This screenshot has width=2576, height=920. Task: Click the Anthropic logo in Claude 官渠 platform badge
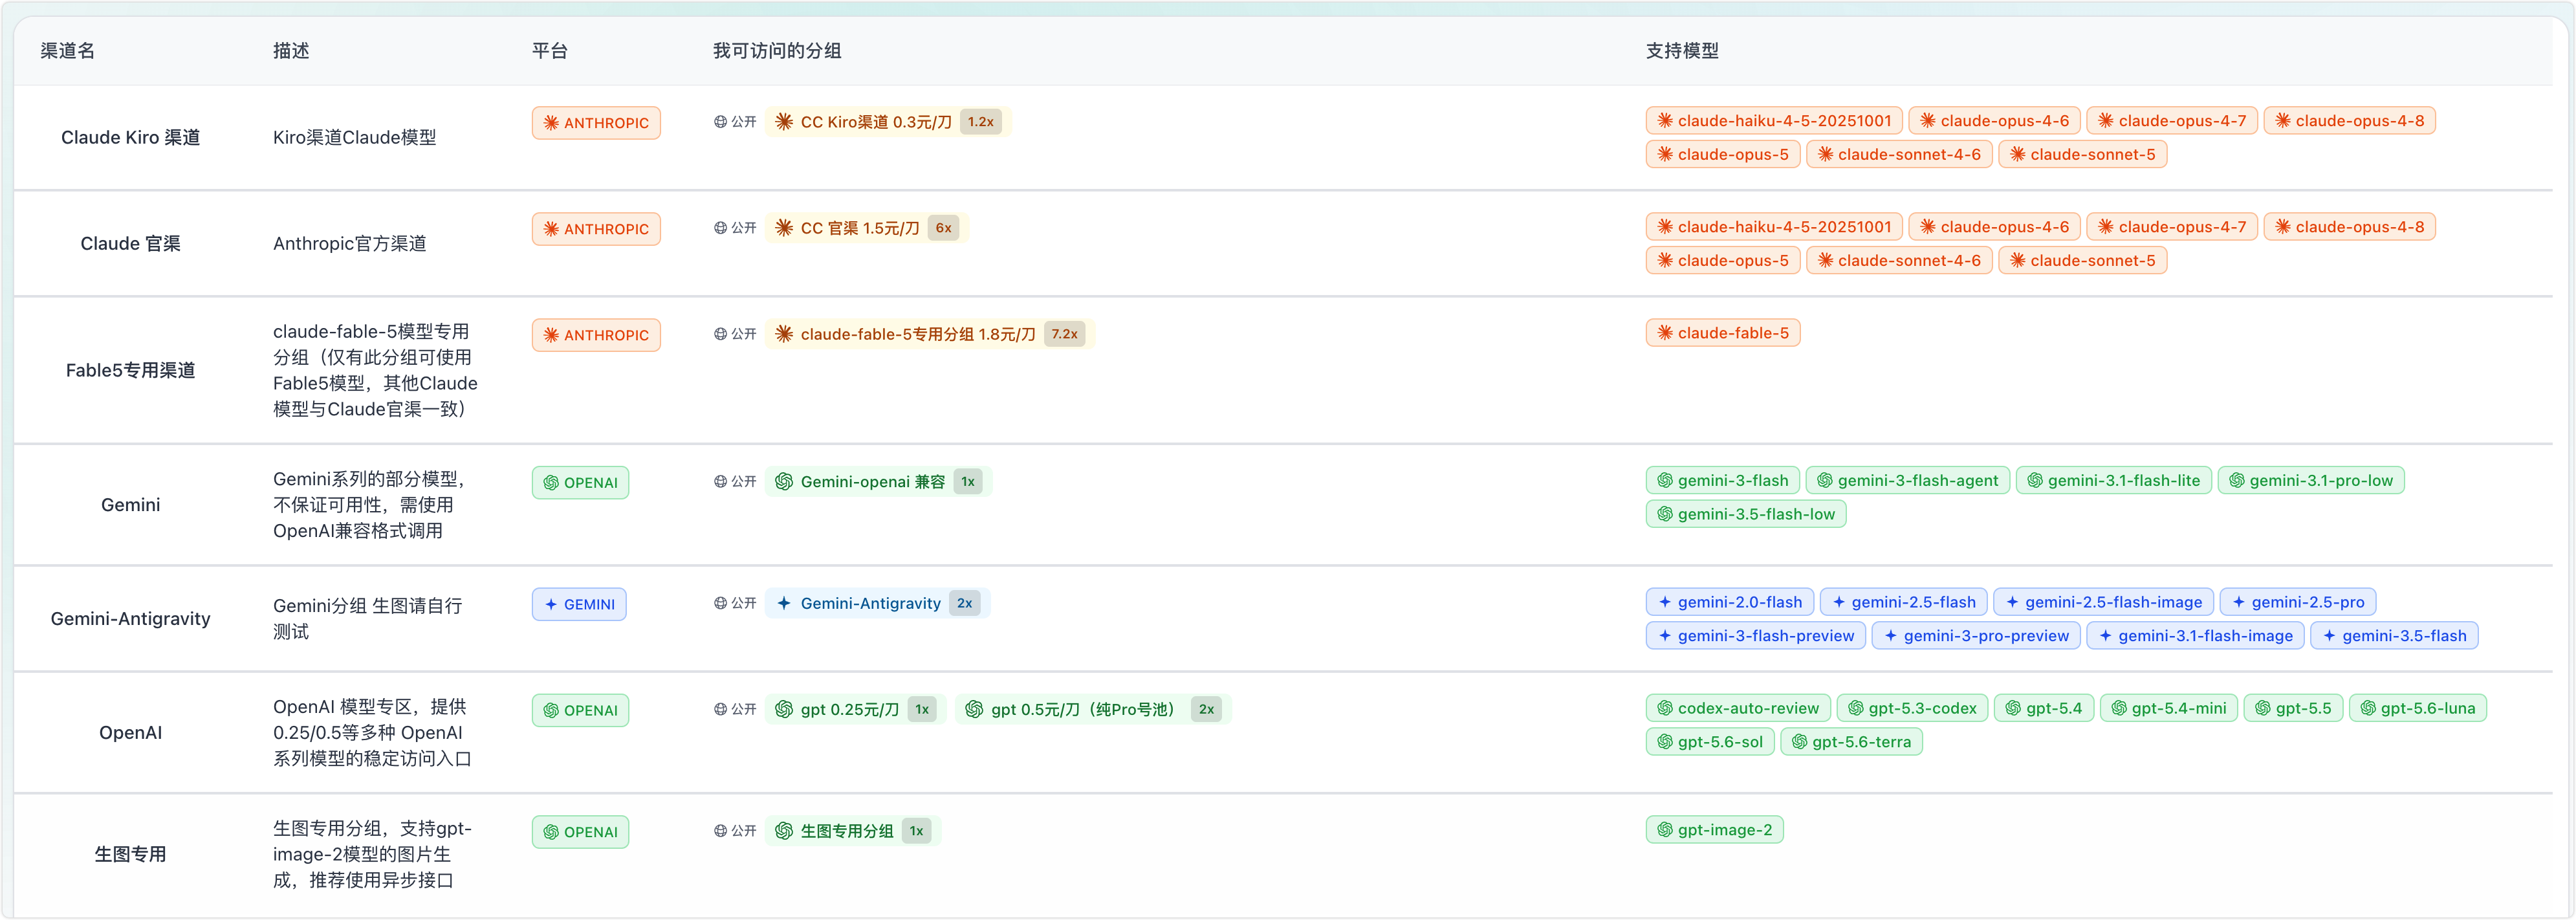[x=551, y=229]
